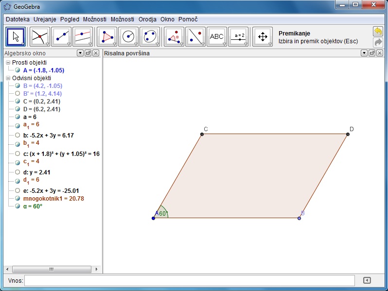Show hidden point B' in algebra list
Image resolution: width=388 pixels, height=291 pixels.
(x=18, y=93)
